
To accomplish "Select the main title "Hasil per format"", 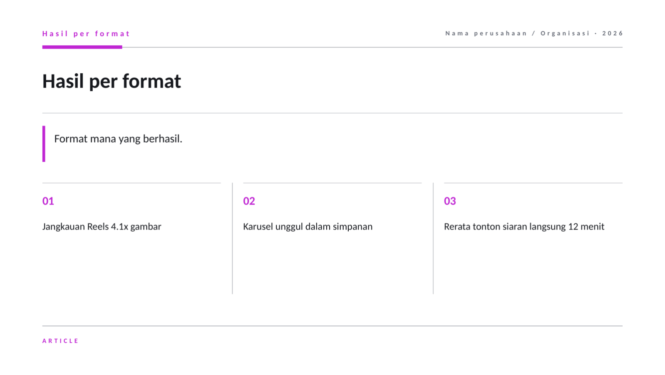I will point(112,81).
